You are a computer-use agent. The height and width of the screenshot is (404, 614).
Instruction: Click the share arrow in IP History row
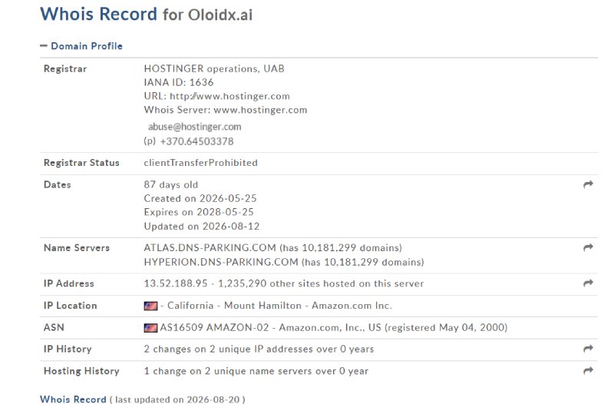coord(588,349)
